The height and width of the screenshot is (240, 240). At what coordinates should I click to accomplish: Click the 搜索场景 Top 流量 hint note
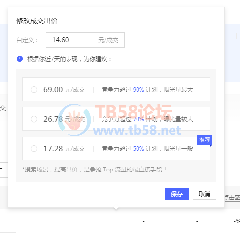point(95,170)
